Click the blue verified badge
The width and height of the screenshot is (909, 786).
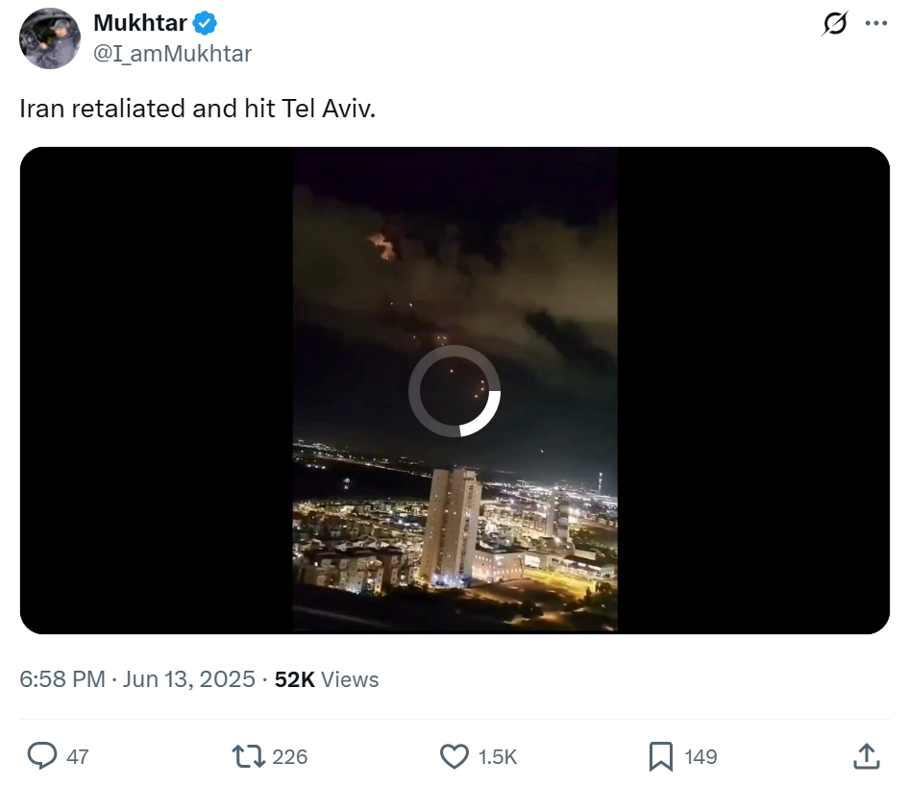pyautogui.click(x=207, y=23)
